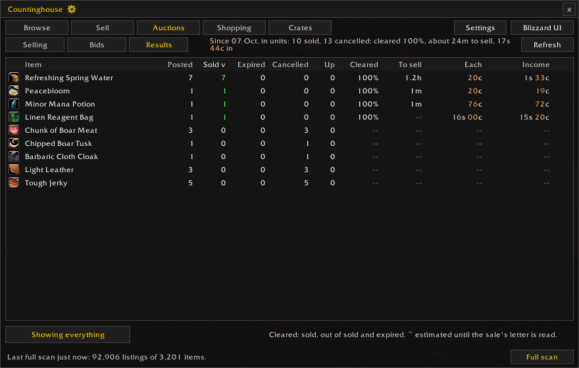Screen dimensions: 579x368
Task: Select the Light Leather item icon
Action: (14, 170)
